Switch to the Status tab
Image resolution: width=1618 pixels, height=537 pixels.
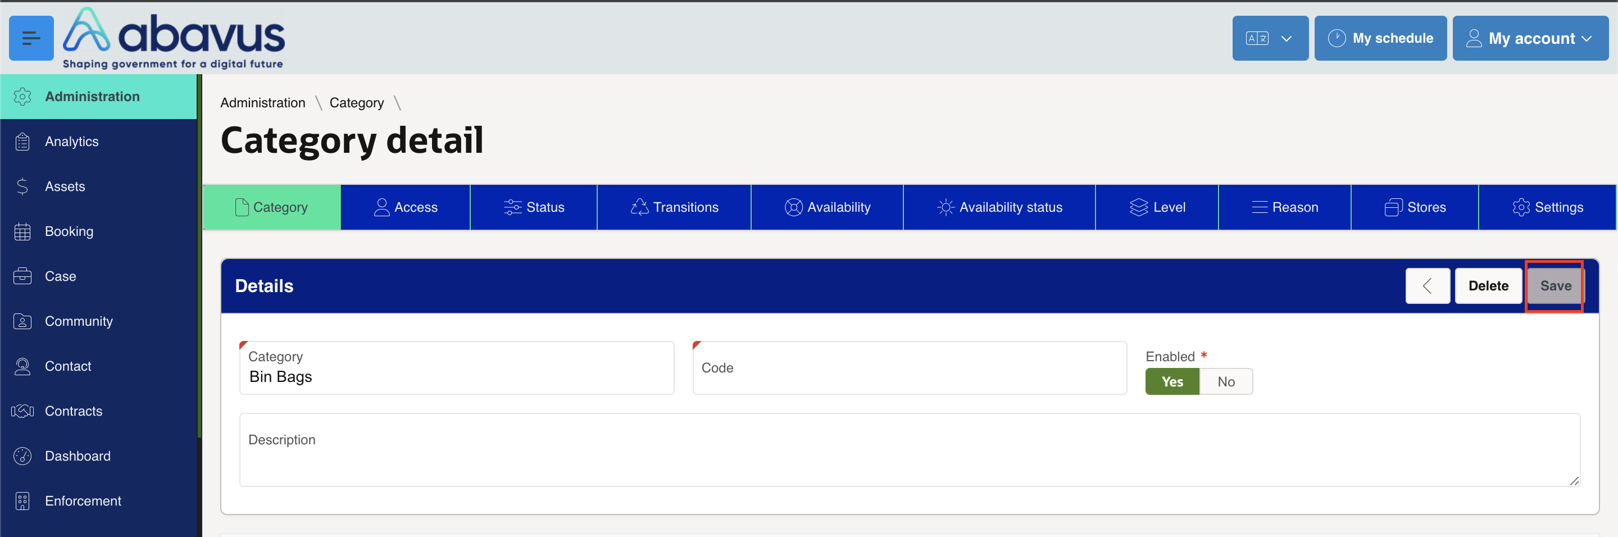tap(534, 207)
